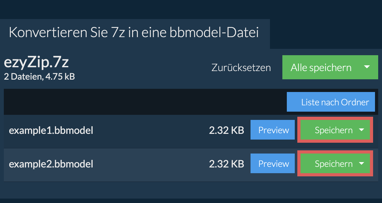The image size is (382, 203).
Task: Select the example1.bbmodel file name
Action: [x=51, y=130]
